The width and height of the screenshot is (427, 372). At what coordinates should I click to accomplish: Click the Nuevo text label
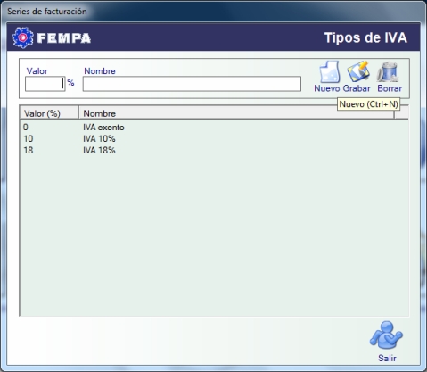(x=327, y=88)
